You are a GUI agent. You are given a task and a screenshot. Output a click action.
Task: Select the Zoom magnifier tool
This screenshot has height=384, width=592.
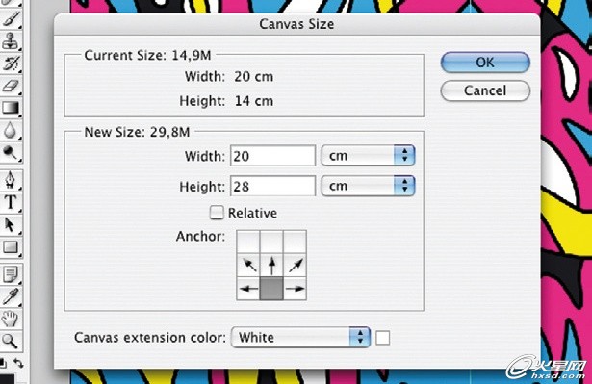[11, 341]
